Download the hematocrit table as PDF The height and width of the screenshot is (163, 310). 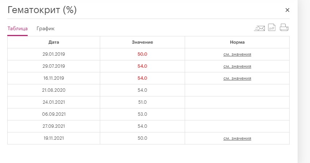pyautogui.click(x=271, y=28)
